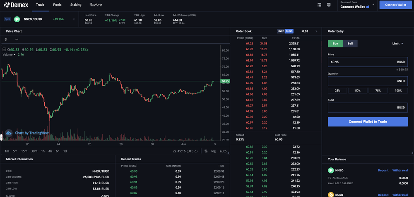Open the Staking tab
This screenshot has width=414, height=197.
click(76, 5)
